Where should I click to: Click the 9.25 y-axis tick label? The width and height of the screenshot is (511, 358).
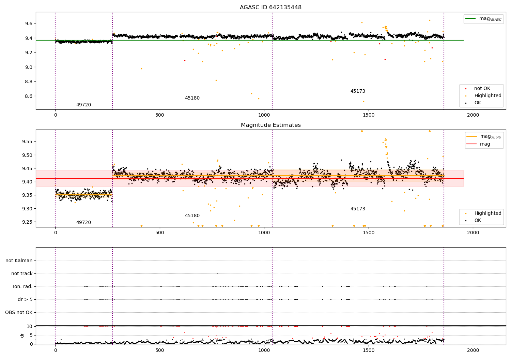(x=27, y=222)
